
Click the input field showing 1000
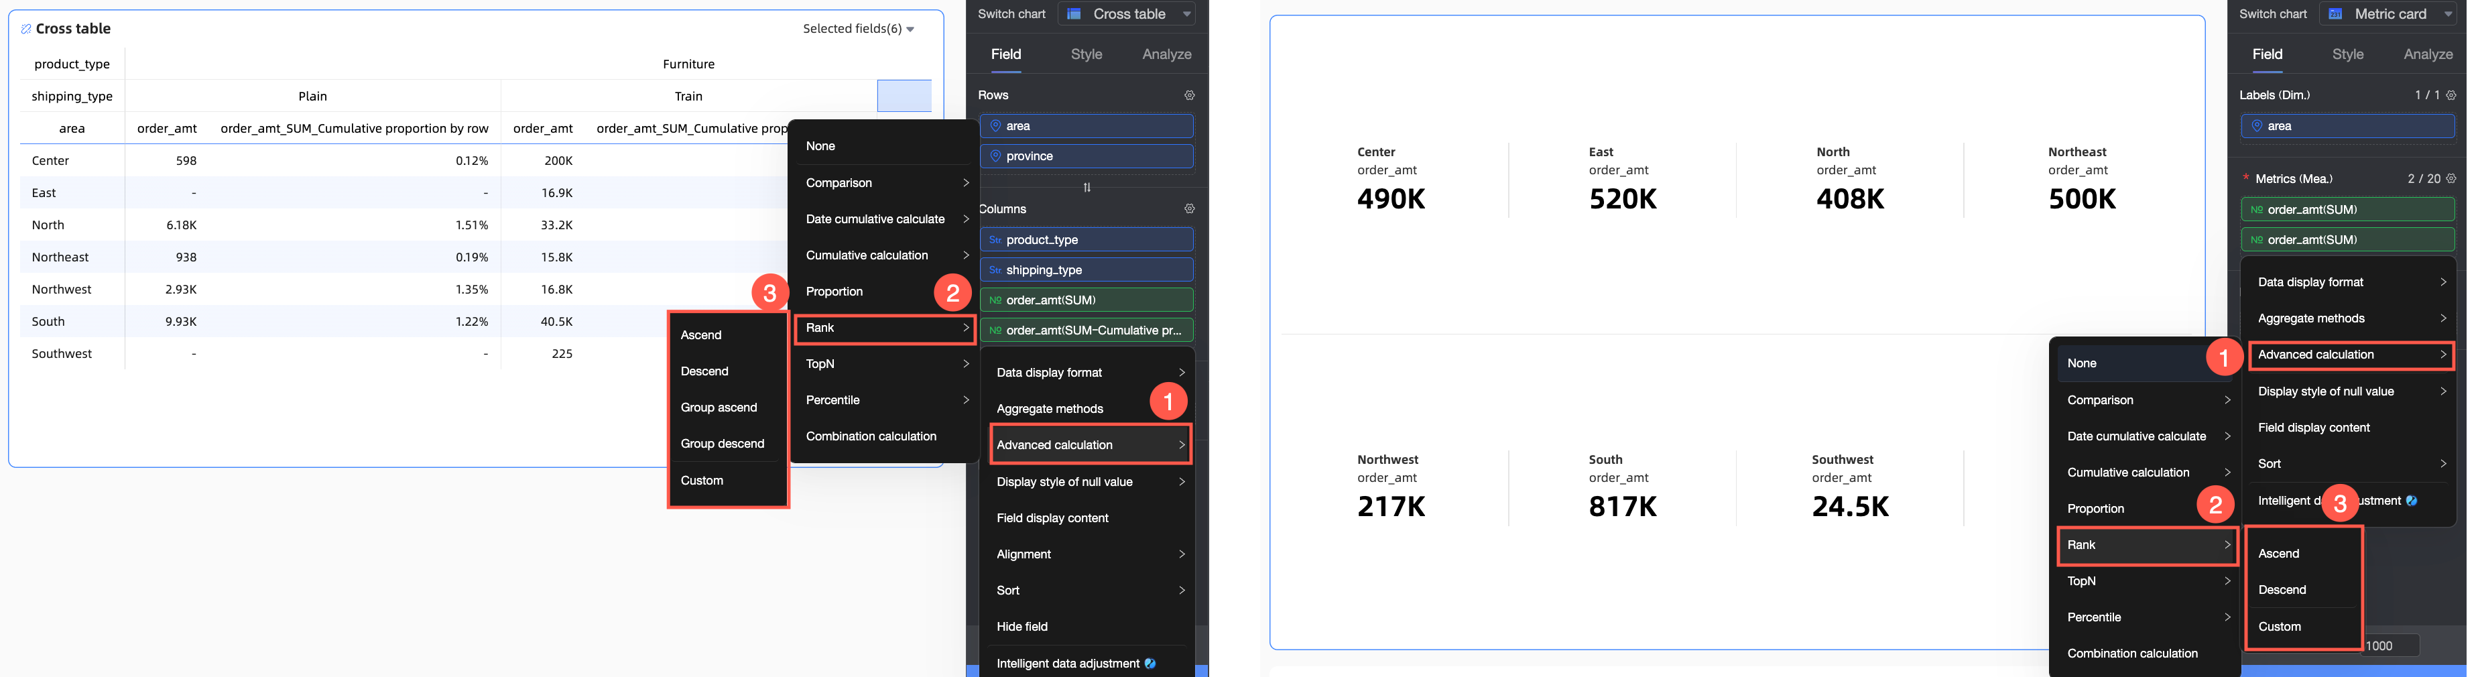click(2390, 645)
